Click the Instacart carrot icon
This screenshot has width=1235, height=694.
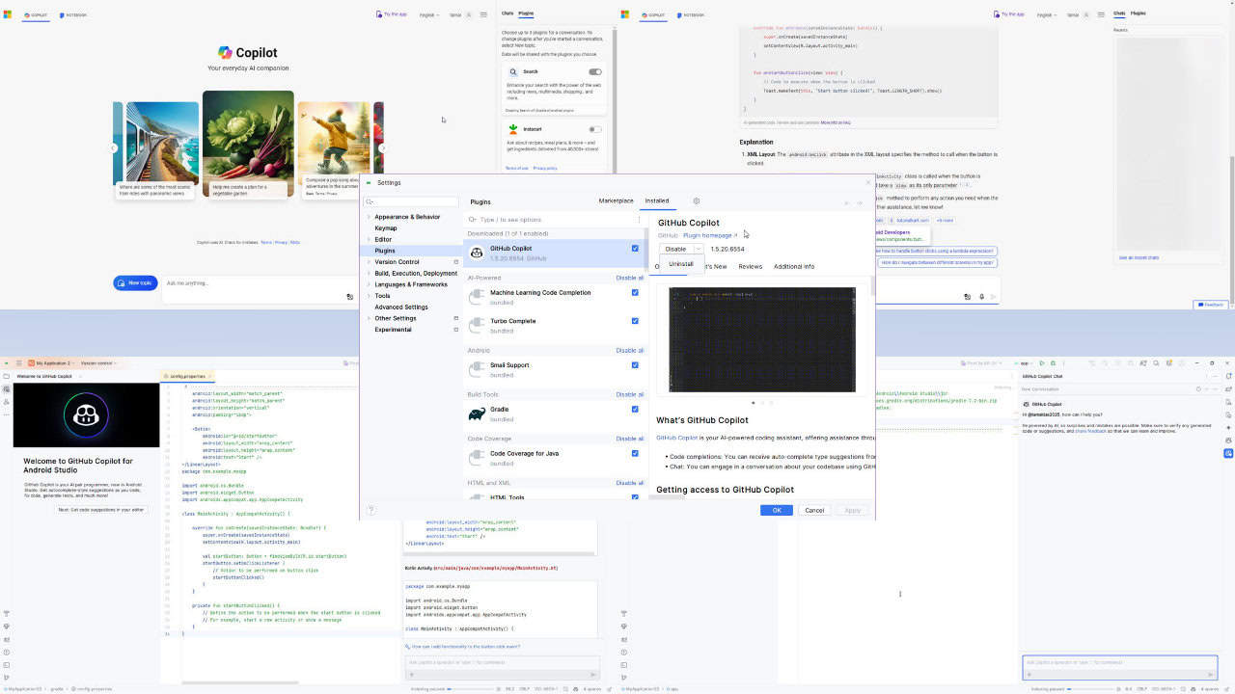coord(514,128)
